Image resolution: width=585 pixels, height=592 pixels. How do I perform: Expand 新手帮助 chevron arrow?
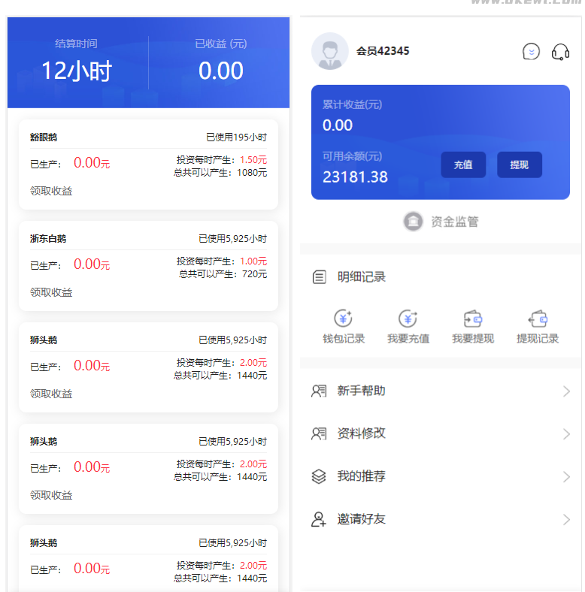[x=566, y=391]
